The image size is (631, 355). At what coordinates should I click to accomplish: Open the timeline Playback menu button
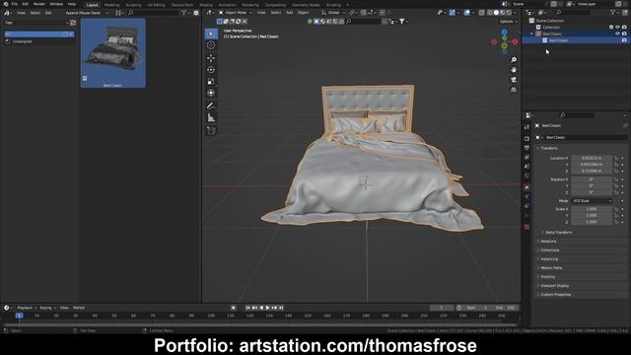tap(27, 308)
